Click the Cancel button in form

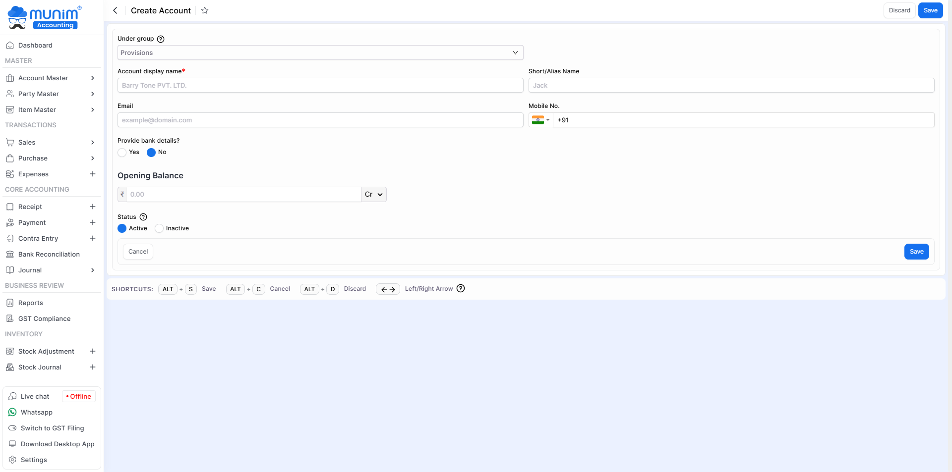pos(138,252)
